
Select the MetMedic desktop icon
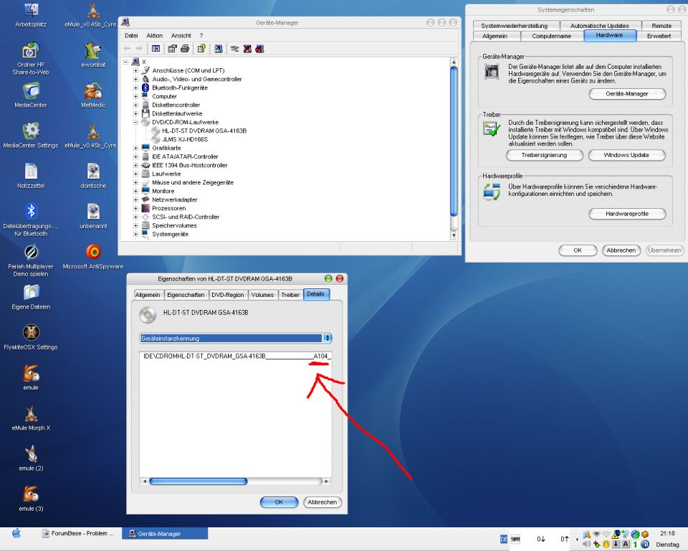[93, 95]
